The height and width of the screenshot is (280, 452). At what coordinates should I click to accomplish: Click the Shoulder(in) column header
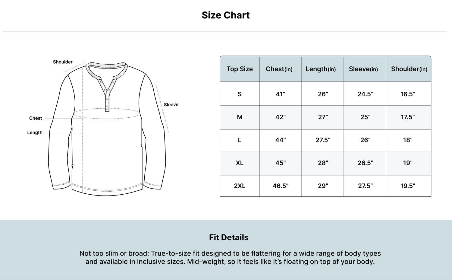409,69
